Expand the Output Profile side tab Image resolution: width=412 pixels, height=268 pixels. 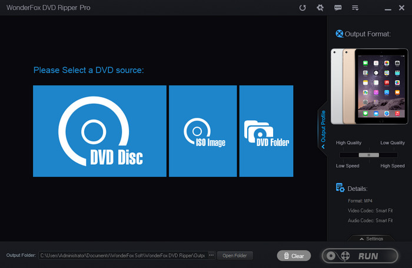click(x=323, y=129)
